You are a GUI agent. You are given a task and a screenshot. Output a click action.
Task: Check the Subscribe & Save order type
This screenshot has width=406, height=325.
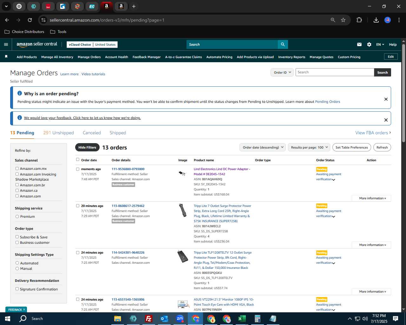click(17, 237)
